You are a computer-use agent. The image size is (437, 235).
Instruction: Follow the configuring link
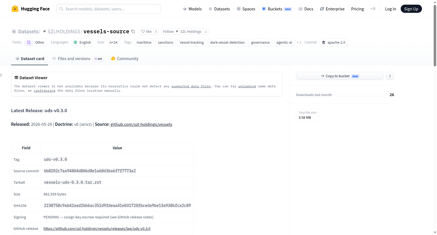click(x=45, y=91)
